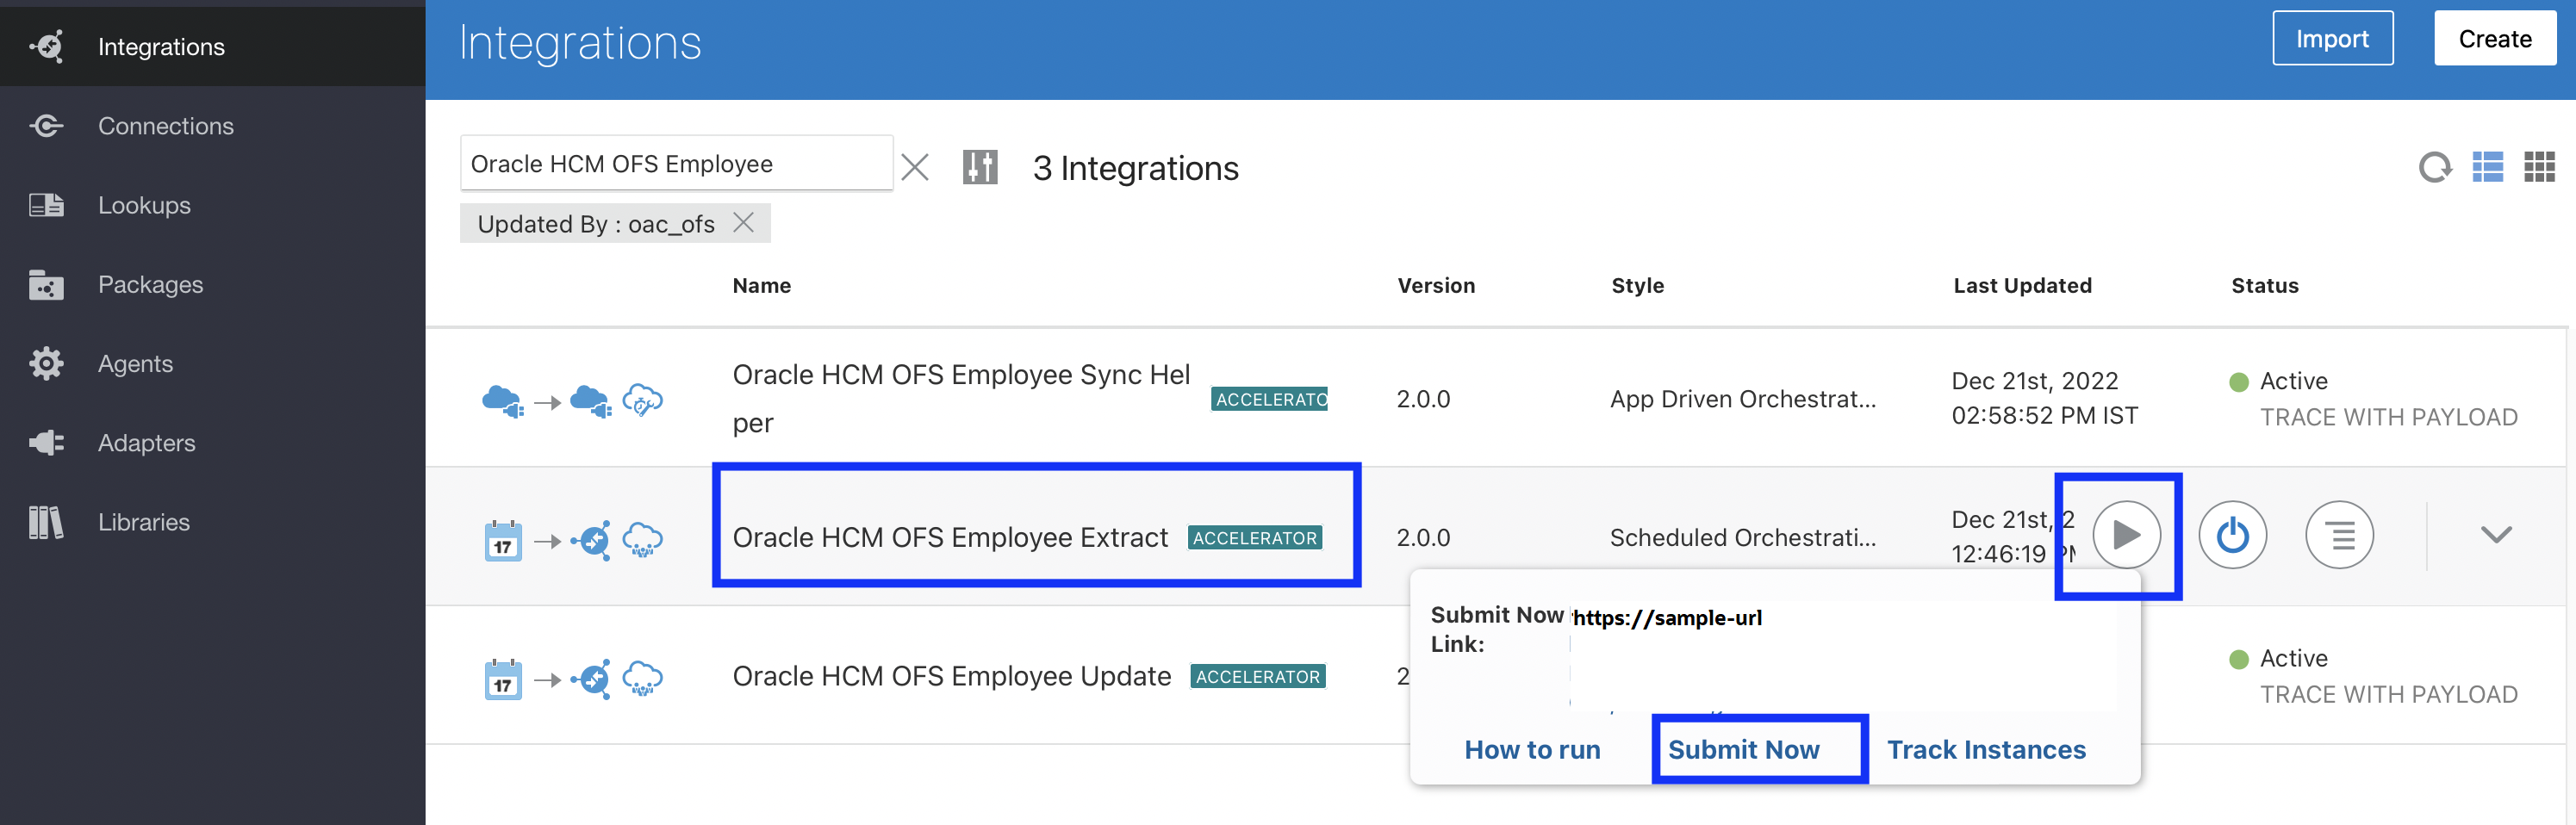Remove the Updated By oac_ofs filter
Screen dimensions: 2576x825
(x=743, y=222)
